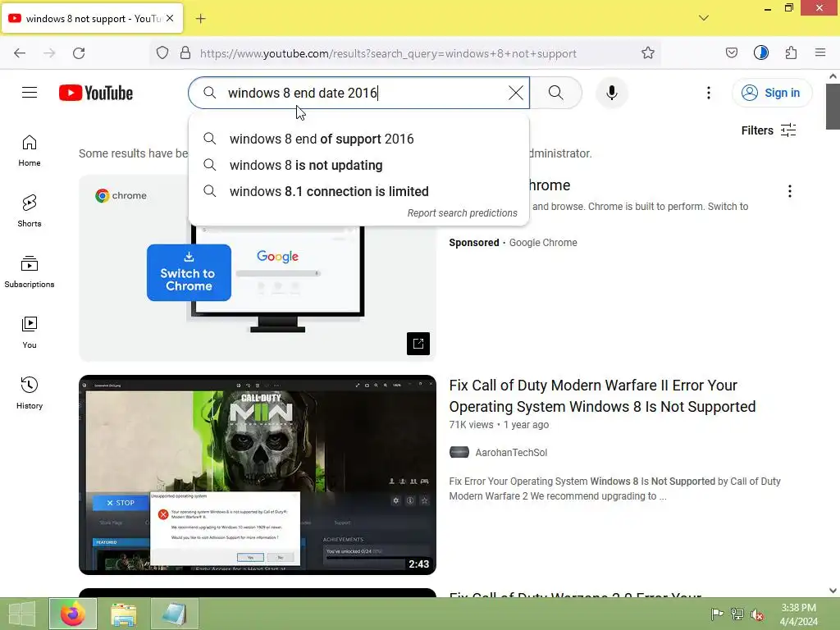This screenshot has width=840, height=630.
Task: Save page to Pocket
Action: (x=731, y=53)
